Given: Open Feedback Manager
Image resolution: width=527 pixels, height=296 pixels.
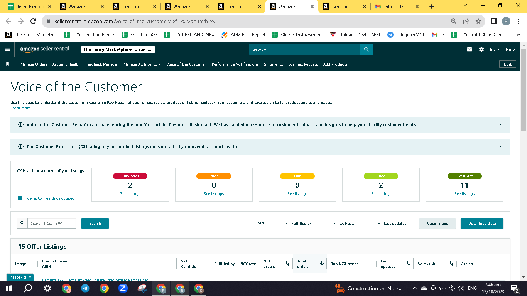Looking at the screenshot, I should 102,64.
